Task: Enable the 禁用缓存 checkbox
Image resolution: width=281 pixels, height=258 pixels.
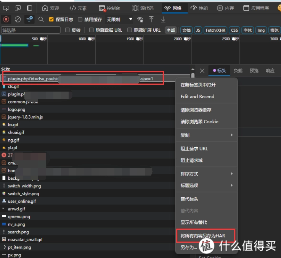Action: (80, 19)
